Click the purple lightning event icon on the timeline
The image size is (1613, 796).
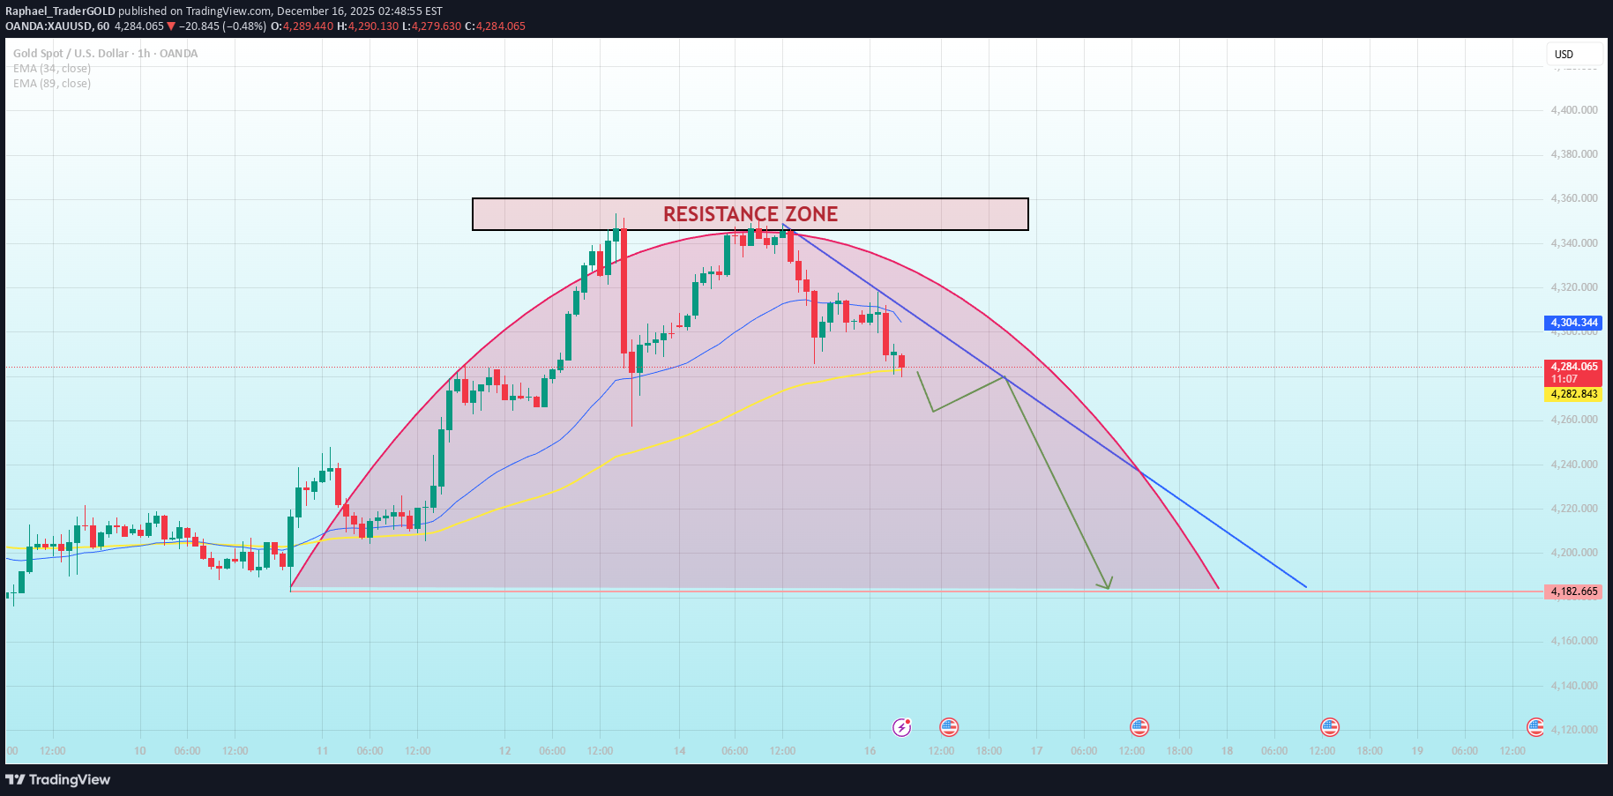pyautogui.click(x=901, y=727)
